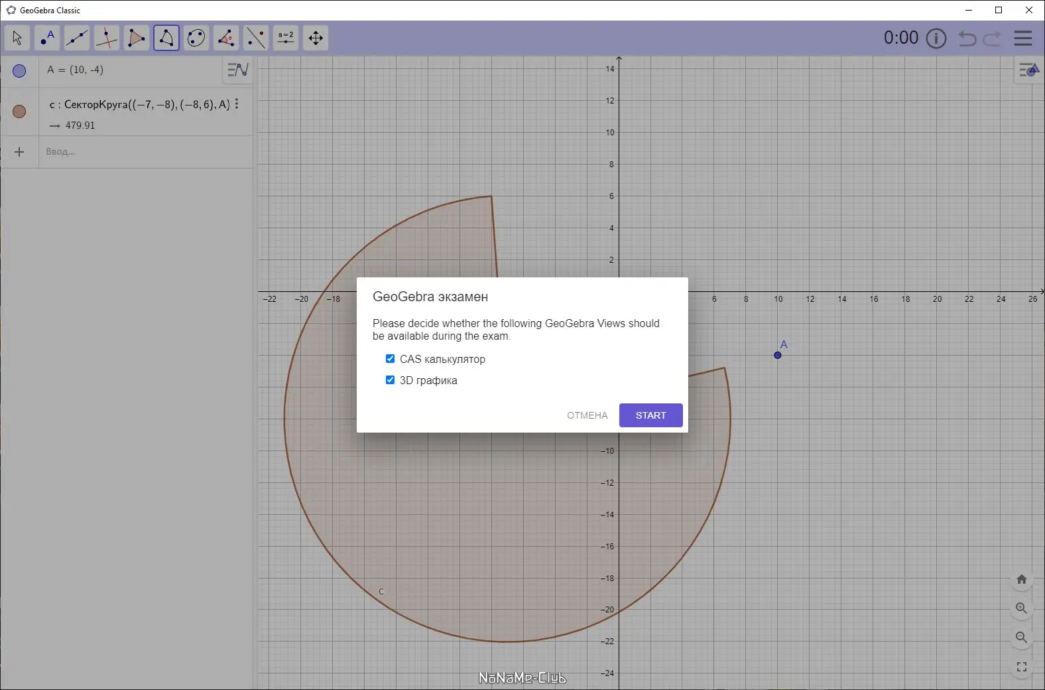Click the Ввод... input field
This screenshot has width=1045, height=690.
146,152
